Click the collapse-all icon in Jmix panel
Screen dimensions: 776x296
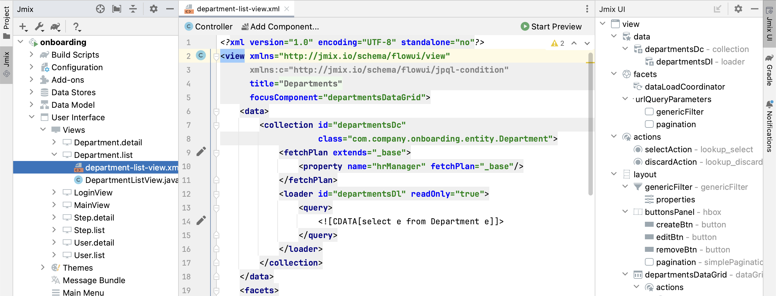click(133, 9)
